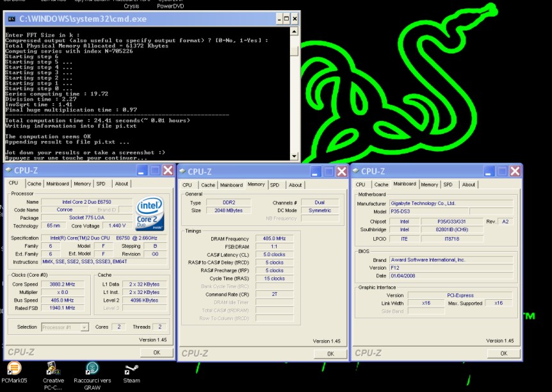Click the BIOS Date value 01/04/2008
Screen dimensions: 552x392
click(x=451, y=276)
